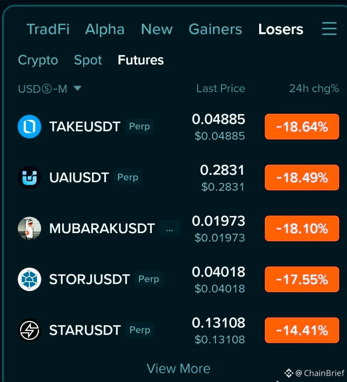Tap the TAKE coin logo icon

(x=29, y=127)
